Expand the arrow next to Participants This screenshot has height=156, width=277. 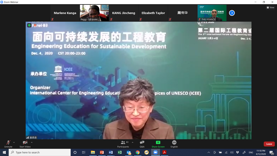[x=133, y=142]
